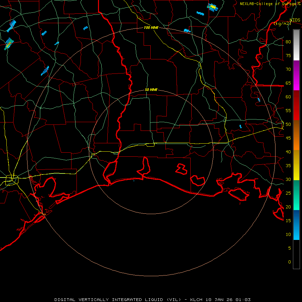Click the "55" value on the VIL scale
The width and height of the screenshot is (302, 302).
point(288,110)
